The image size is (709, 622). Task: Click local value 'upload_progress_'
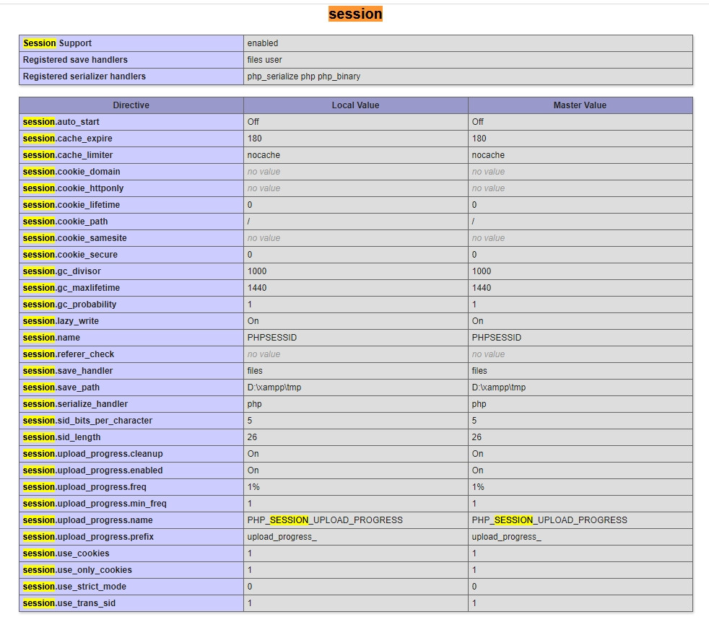[x=282, y=537]
